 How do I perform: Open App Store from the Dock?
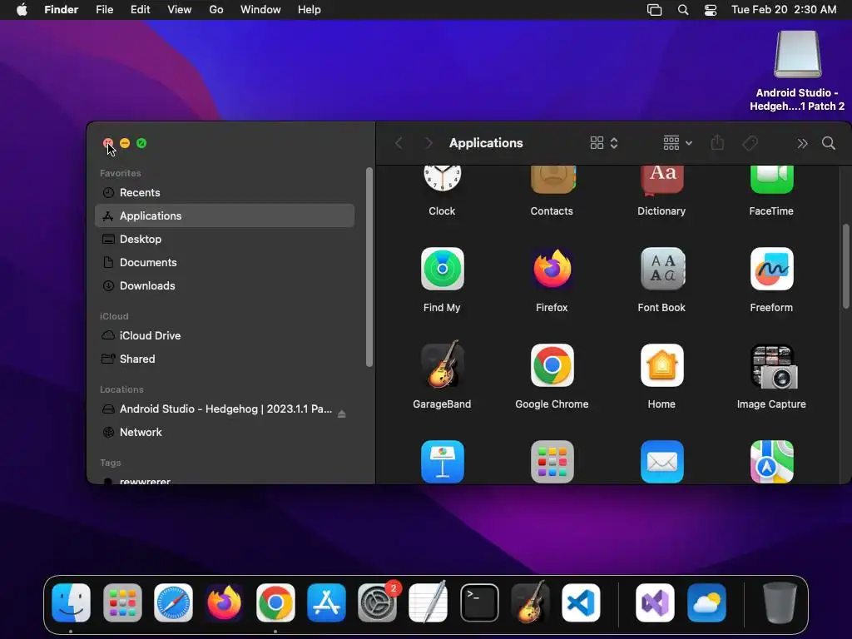pyautogui.click(x=326, y=602)
